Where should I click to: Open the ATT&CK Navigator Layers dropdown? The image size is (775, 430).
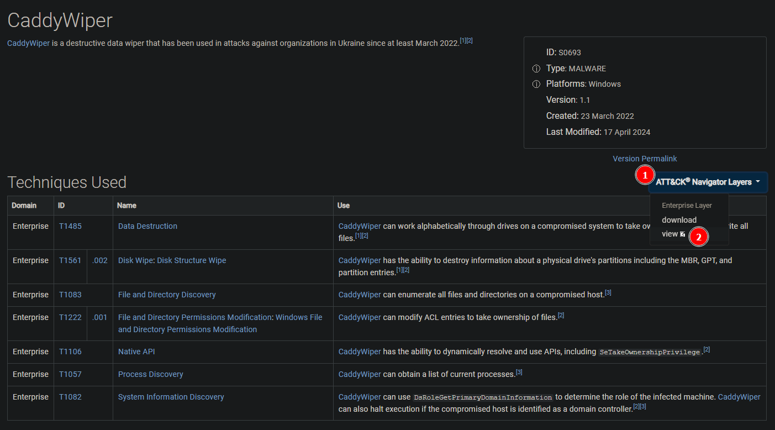708,182
